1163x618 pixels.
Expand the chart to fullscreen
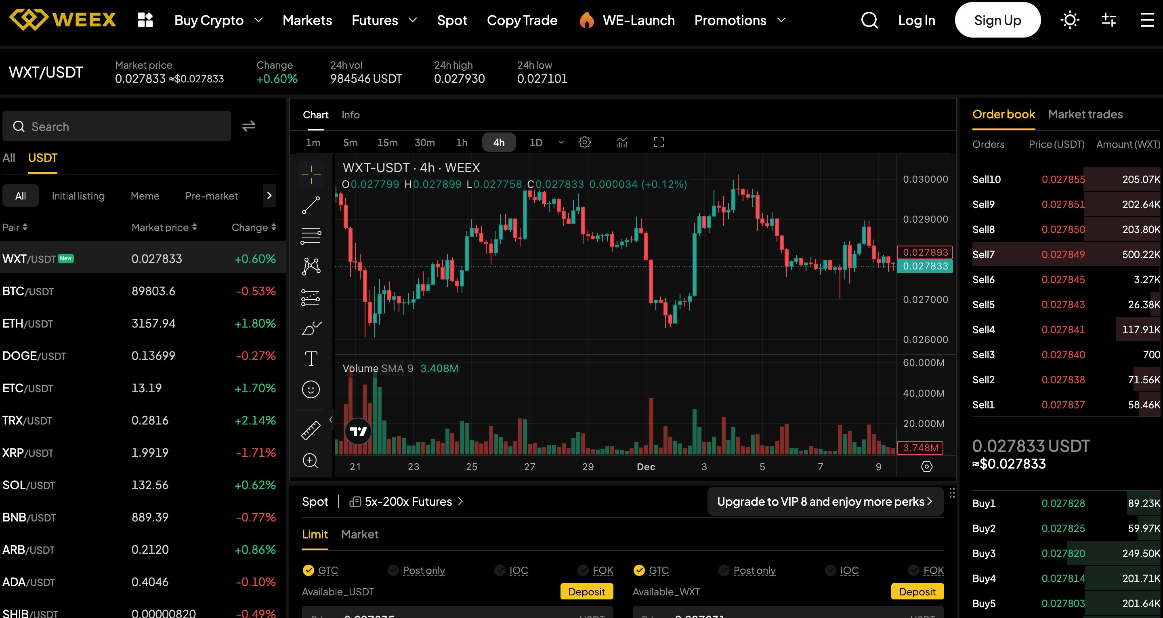tap(659, 142)
